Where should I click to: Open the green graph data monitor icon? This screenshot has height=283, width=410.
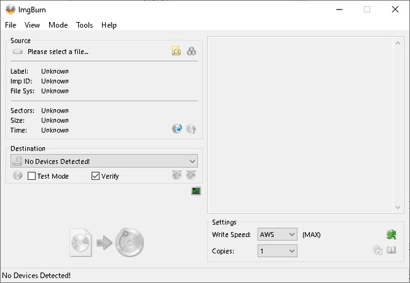[196, 191]
